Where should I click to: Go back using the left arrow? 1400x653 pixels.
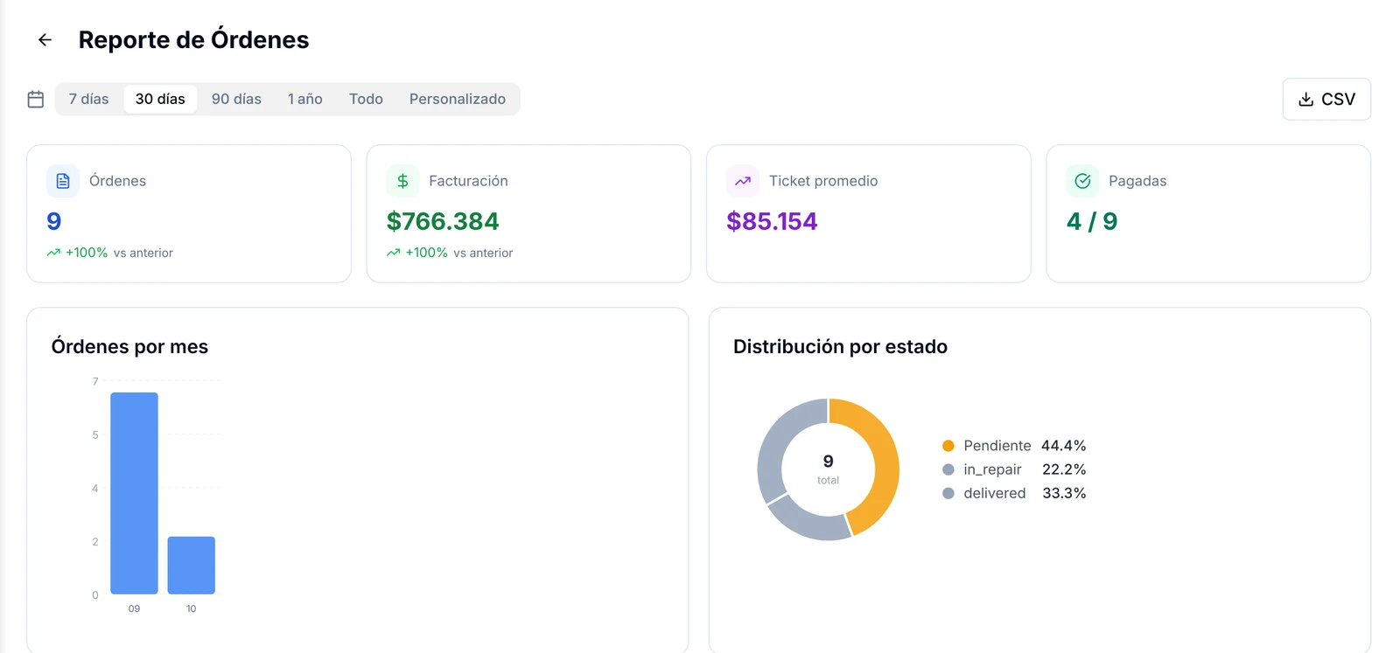[x=45, y=40]
